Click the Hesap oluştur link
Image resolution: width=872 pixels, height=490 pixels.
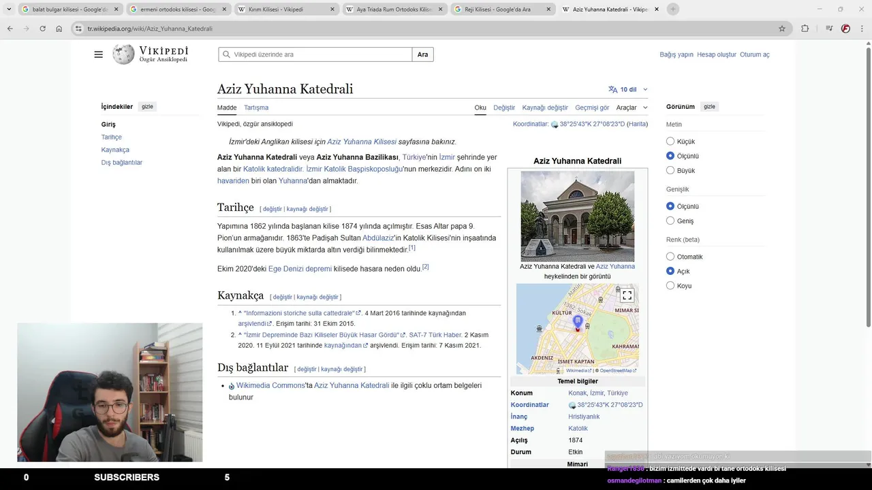click(717, 54)
